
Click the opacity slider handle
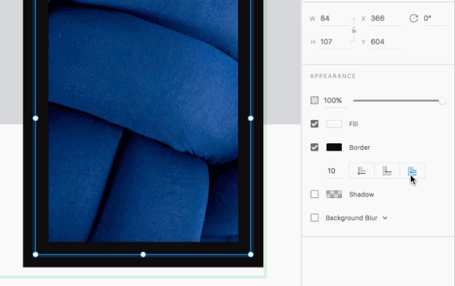(442, 101)
